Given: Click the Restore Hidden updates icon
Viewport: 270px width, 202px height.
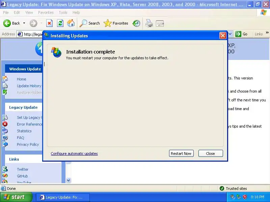Looking at the screenshot, I should tap(5, 92).
